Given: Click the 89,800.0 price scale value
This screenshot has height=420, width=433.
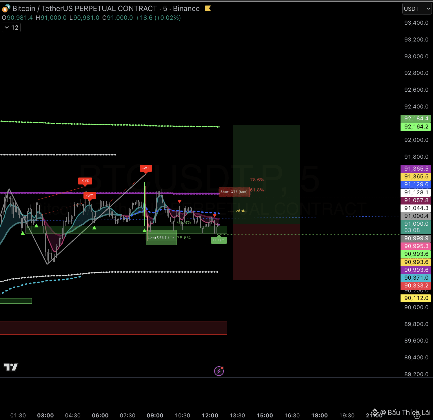Looking at the screenshot, I should pyautogui.click(x=416, y=324).
